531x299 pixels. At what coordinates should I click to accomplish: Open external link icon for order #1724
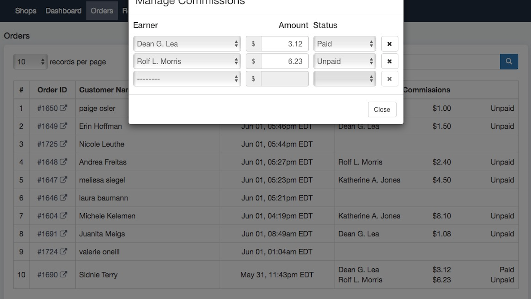click(x=63, y=251)
